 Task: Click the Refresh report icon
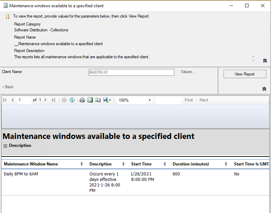[x=72, y=100]
